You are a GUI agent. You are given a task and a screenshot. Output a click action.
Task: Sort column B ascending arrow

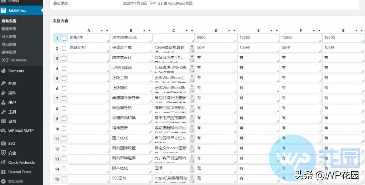click(144, 31)
